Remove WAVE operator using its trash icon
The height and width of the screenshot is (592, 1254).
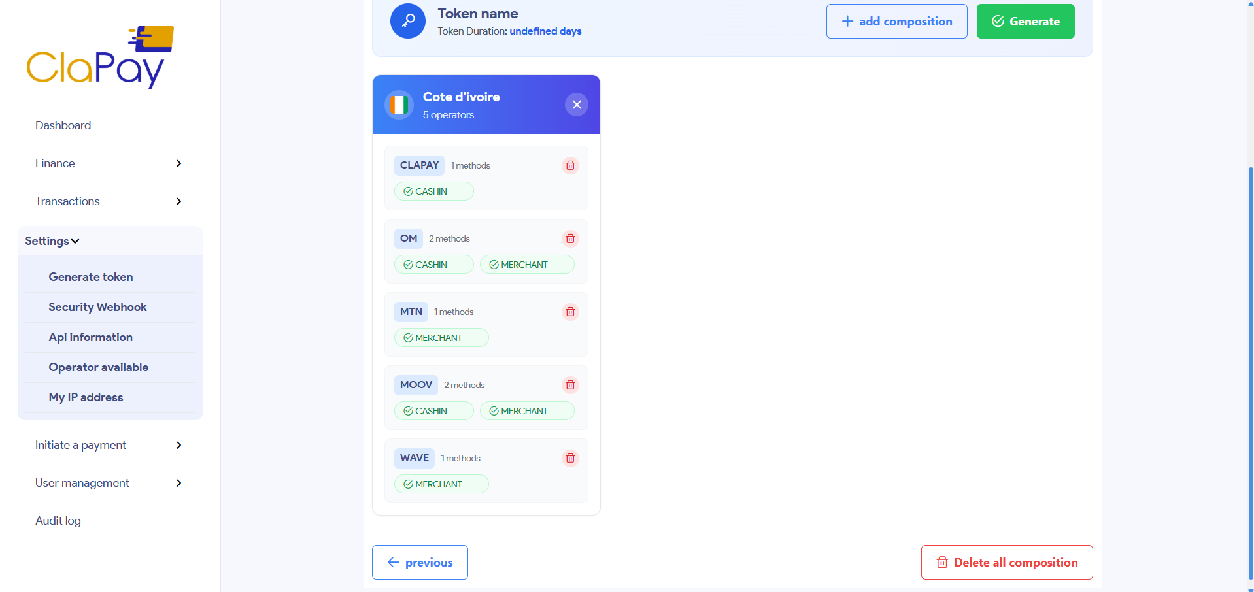(569, 458)
